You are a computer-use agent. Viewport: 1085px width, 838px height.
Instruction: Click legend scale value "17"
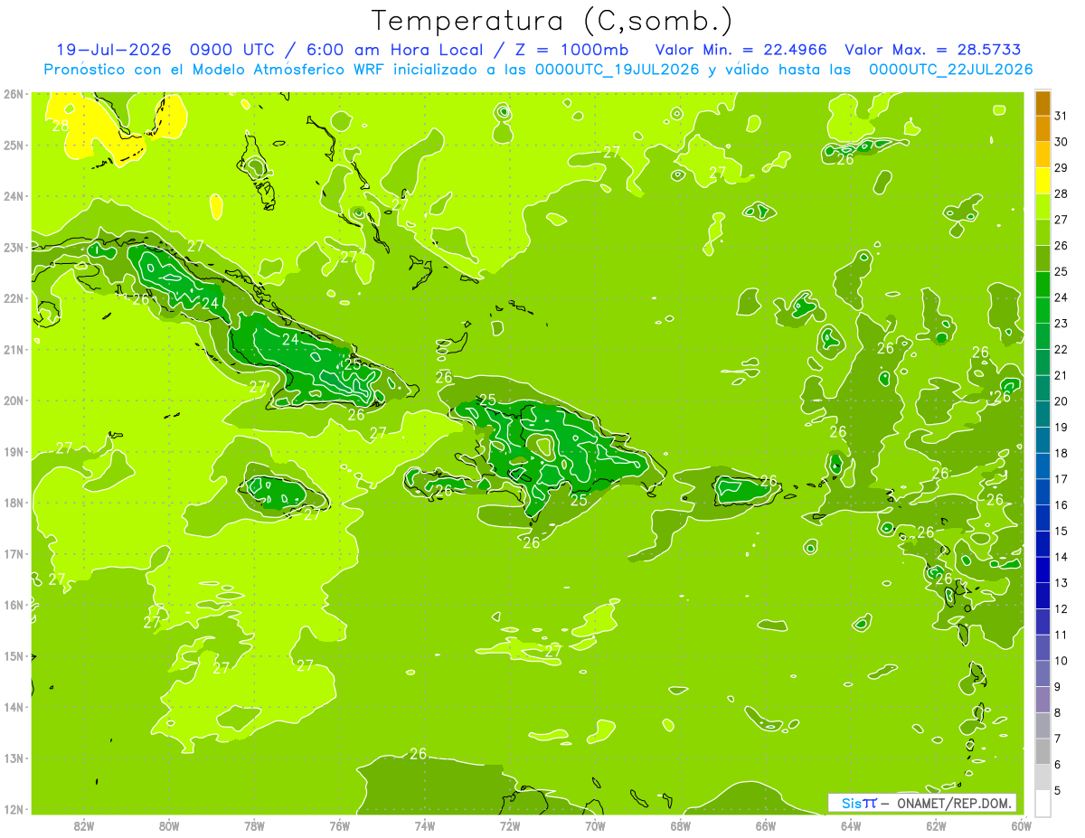[x=1061, y=479]
